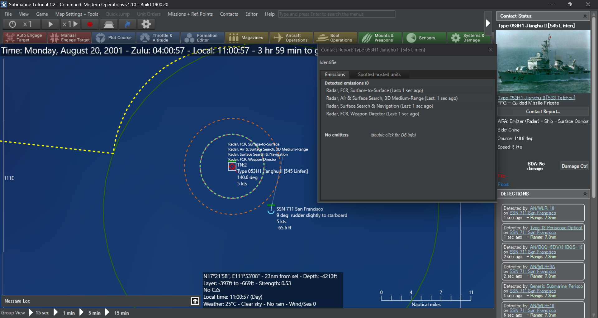Open Plot Course tool

coord(114,38)
